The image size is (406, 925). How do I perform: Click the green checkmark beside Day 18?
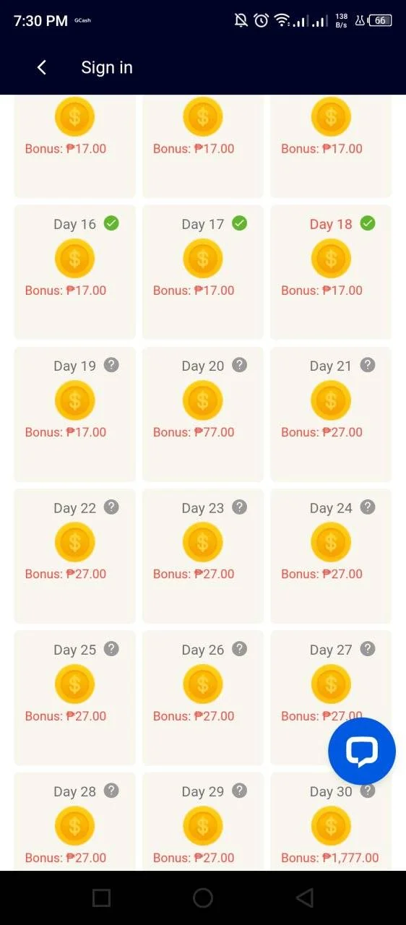click(368, 223)
